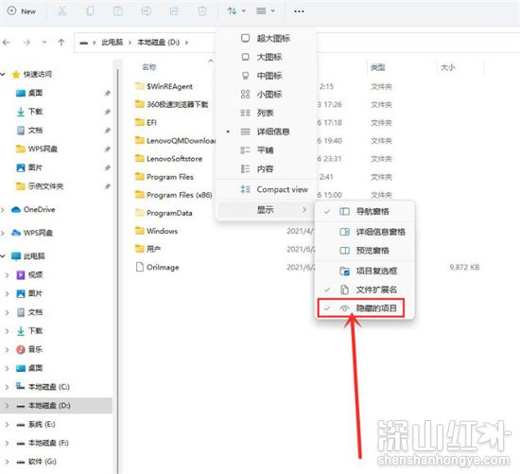Select 大图标 view option
520x474 pixels.
pos(267,57)
